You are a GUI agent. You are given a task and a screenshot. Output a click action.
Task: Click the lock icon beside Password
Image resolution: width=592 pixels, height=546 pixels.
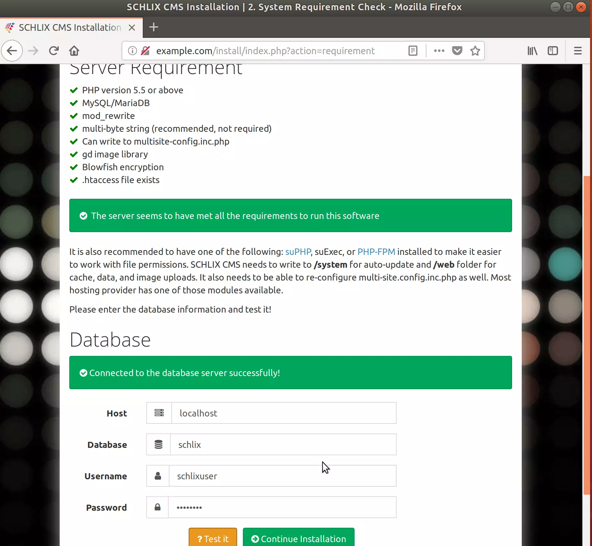click(x=158, y=507)
